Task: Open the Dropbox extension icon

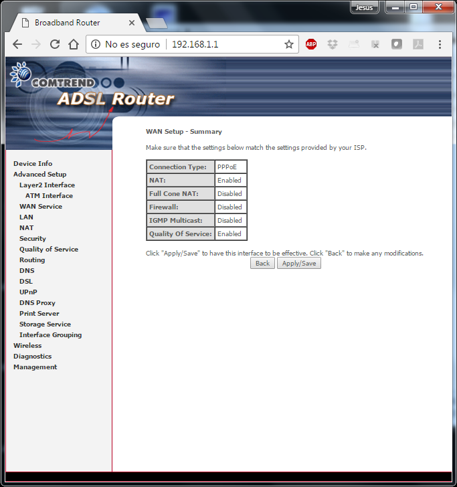Action: pyautogui.click(x=333, y=44)
